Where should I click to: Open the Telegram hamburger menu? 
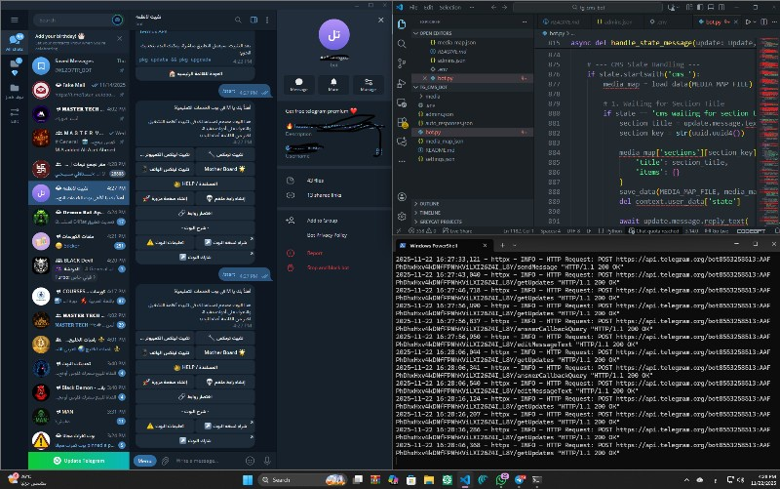16,20
